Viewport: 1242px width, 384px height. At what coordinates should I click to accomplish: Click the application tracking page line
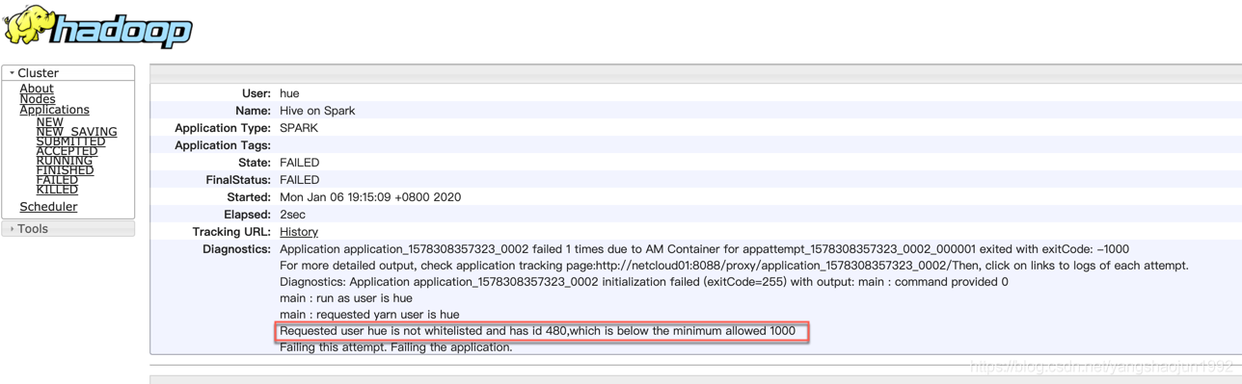[734, 266]
